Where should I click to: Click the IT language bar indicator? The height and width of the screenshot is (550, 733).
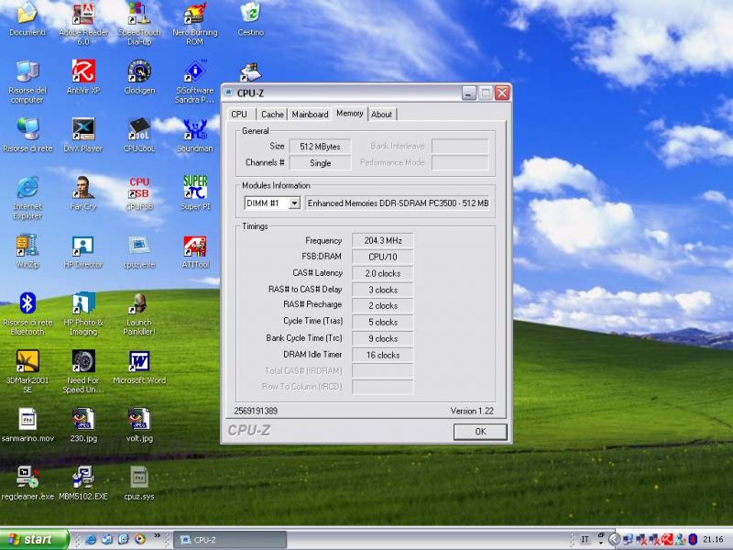point(585,539)
